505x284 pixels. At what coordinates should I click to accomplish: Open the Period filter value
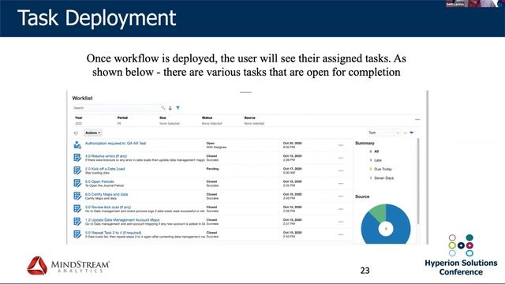coord(119,123)
